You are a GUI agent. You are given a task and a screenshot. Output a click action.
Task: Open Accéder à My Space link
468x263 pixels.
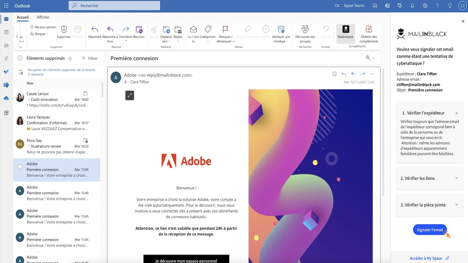click(429, 258)
